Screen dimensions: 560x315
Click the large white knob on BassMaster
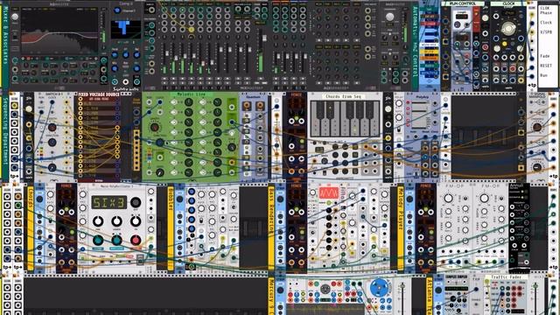click(x=390, y=17)
